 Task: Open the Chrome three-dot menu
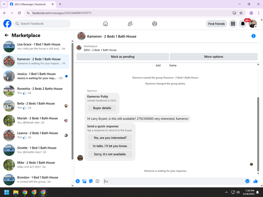[x=259, y=13]
